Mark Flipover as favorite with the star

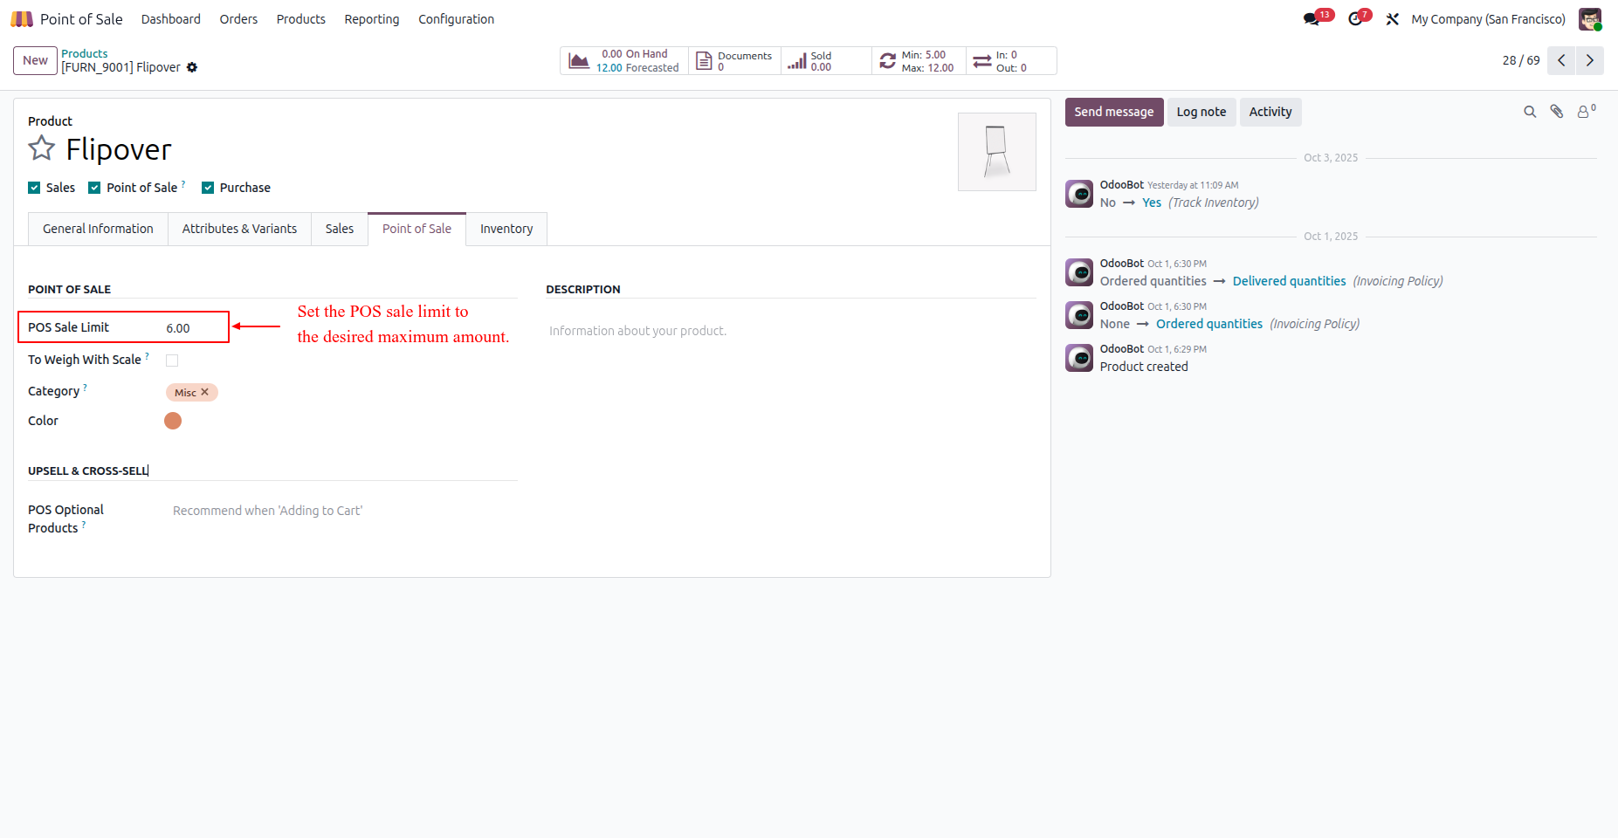(x=42, y=148)
